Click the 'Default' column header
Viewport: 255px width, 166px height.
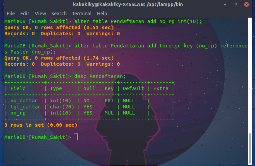(133, 88)
